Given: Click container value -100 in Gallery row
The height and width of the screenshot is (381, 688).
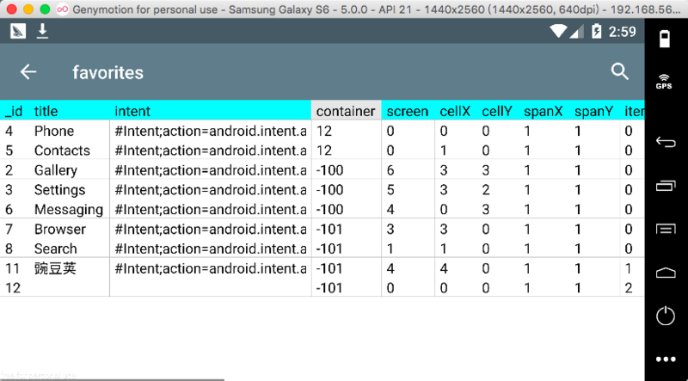Looking at the screenshot, I should (x=330, y=170).
